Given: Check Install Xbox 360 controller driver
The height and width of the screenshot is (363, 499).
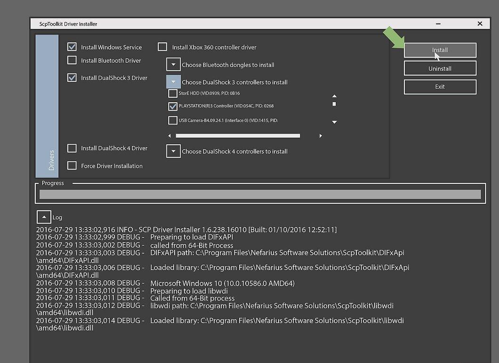Looking at the screenshot, I should tap(162, 47).
